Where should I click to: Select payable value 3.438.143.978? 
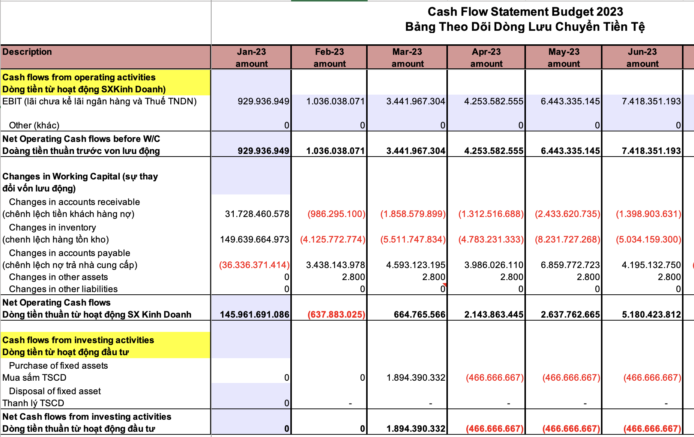click(335, 265)
